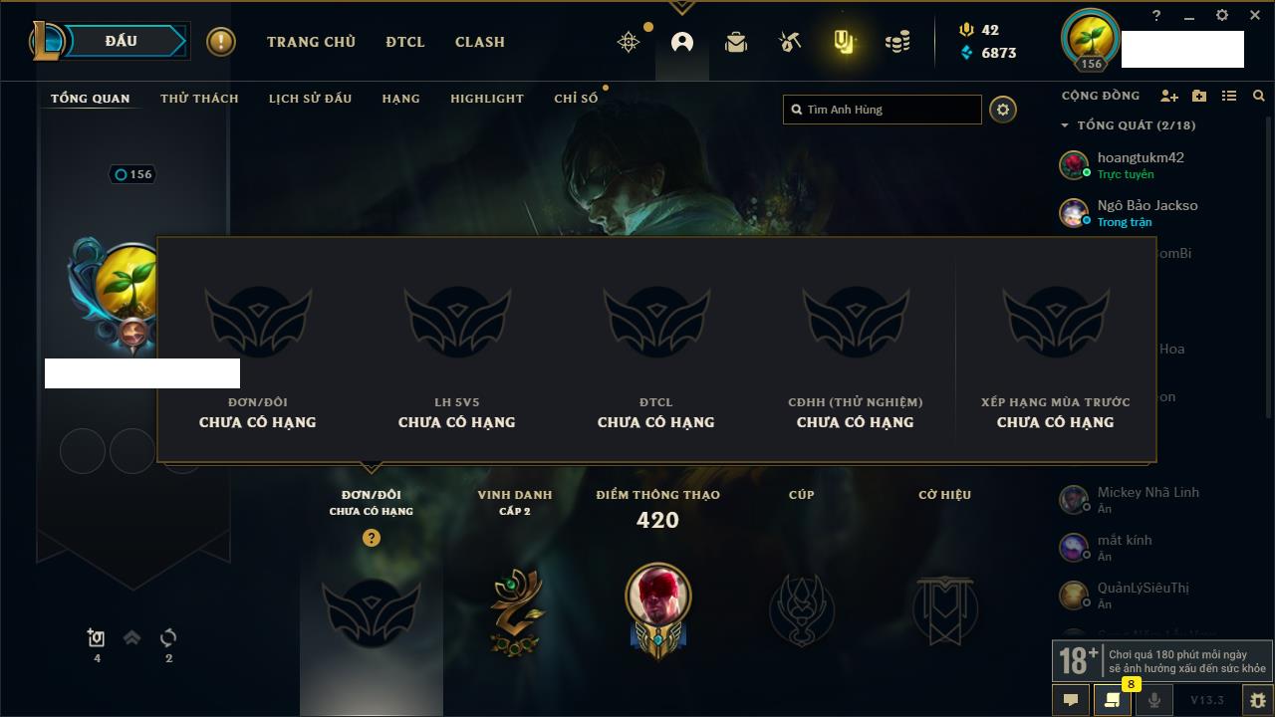Screen dimensions: 1275x717
Task: Open the bug report icon beside V13.3
Action: [x=1258, y=700]
